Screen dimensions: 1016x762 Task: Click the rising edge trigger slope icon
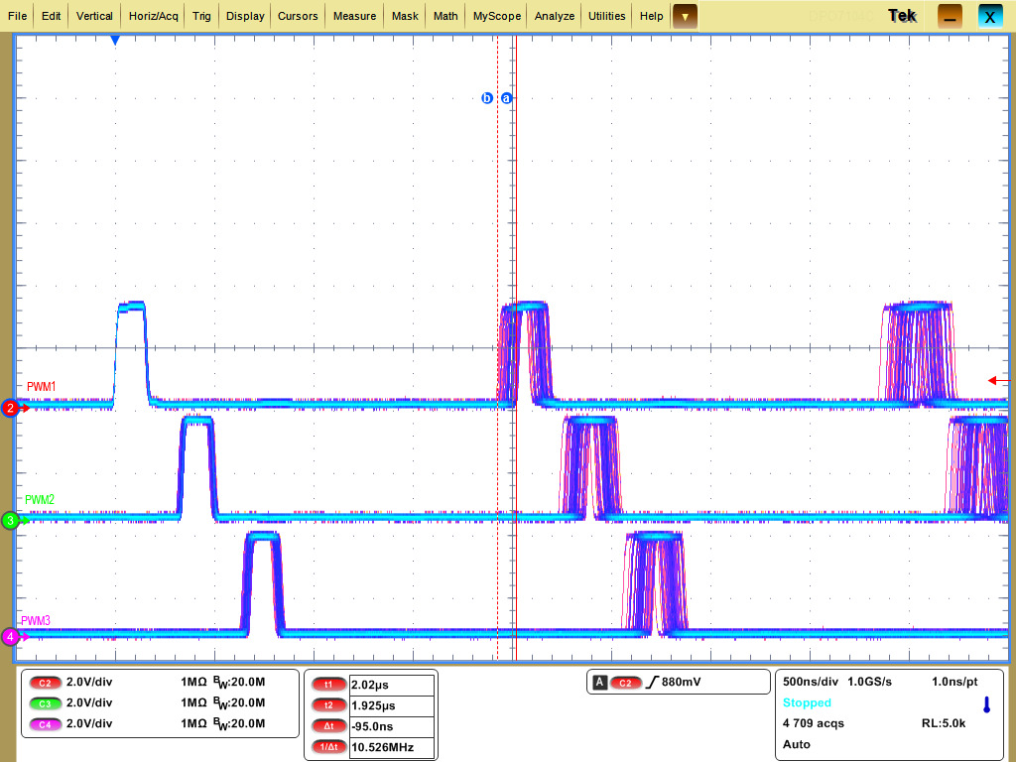[652, 683]
